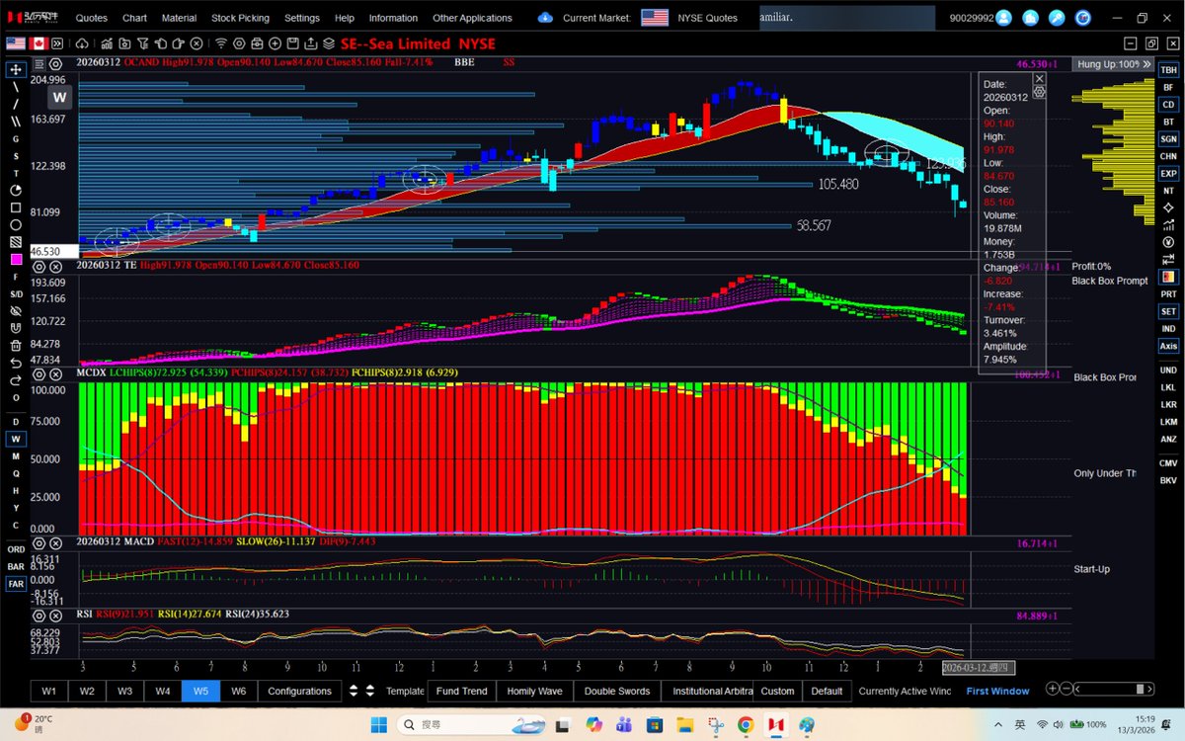Click the Configurations button

(299, 691)
